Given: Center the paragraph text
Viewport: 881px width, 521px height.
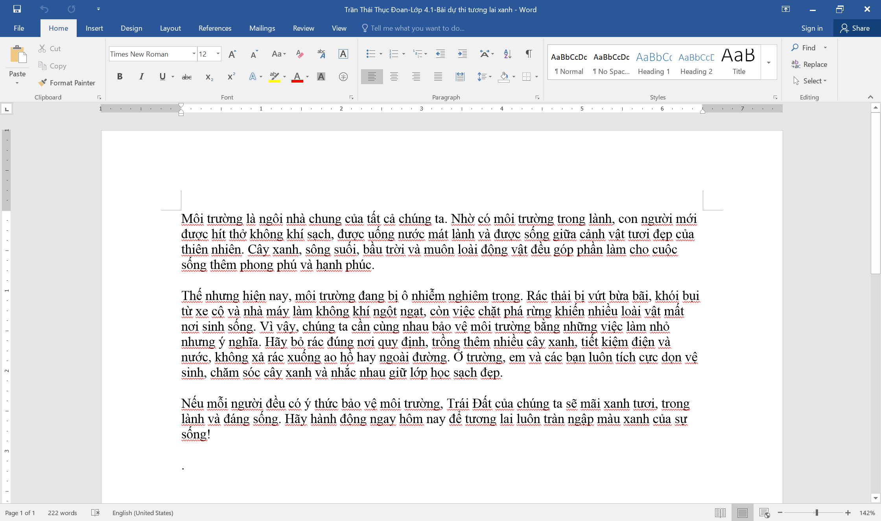Looking at the screenshot, I should 394,77.
